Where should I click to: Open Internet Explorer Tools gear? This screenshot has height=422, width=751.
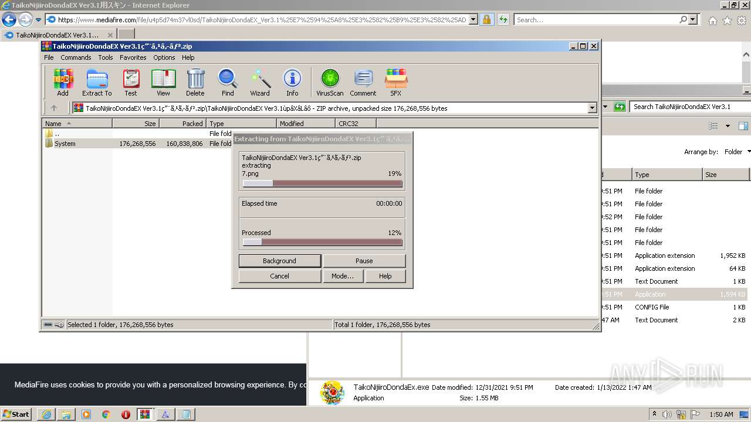pyautogui.click(x=742, y=20)
